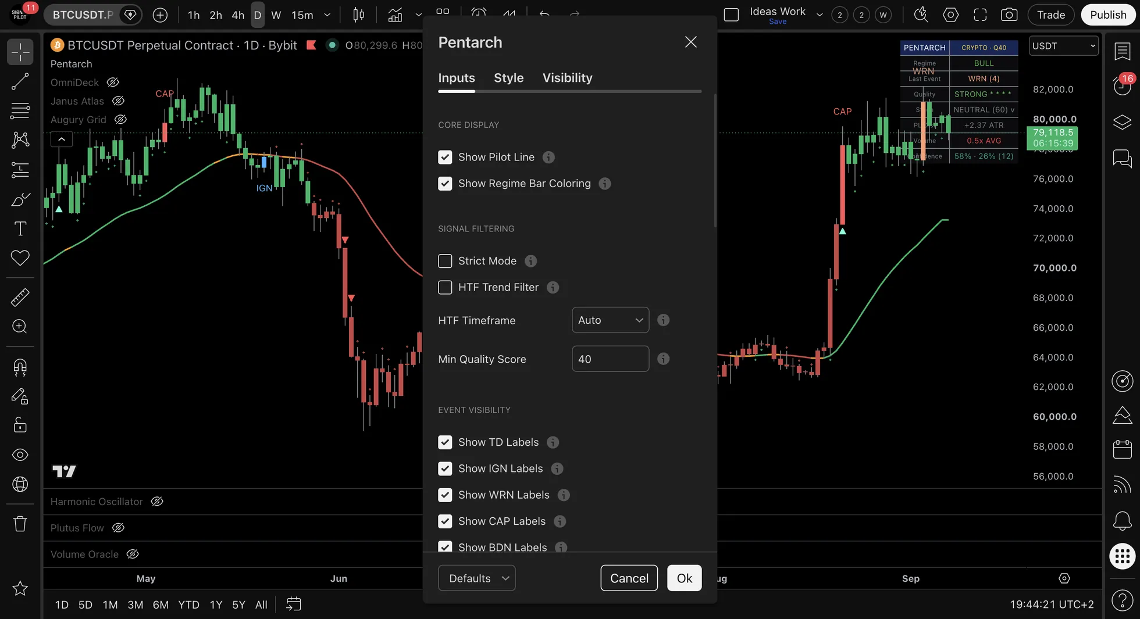Open the Trade panel button
The height and width of the screenshot is (619, 1140).
(1051, 15)
